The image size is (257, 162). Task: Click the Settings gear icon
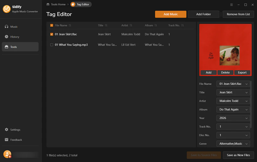[x=6, y=129]
